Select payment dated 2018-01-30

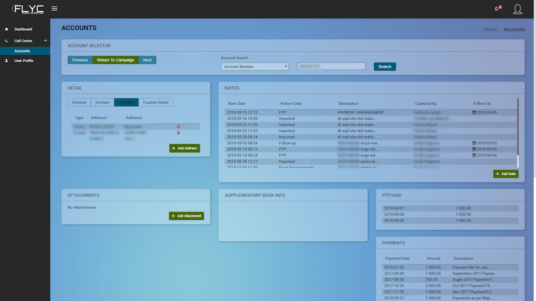[x=450, y=268]
